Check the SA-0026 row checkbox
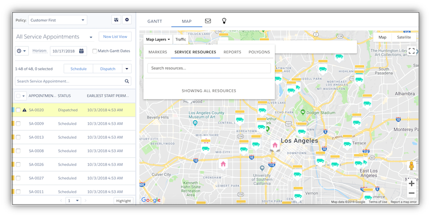431x217 pixels. click(x=18, y=165)
